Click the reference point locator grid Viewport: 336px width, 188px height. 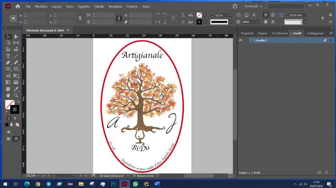[x=13, y=18]
